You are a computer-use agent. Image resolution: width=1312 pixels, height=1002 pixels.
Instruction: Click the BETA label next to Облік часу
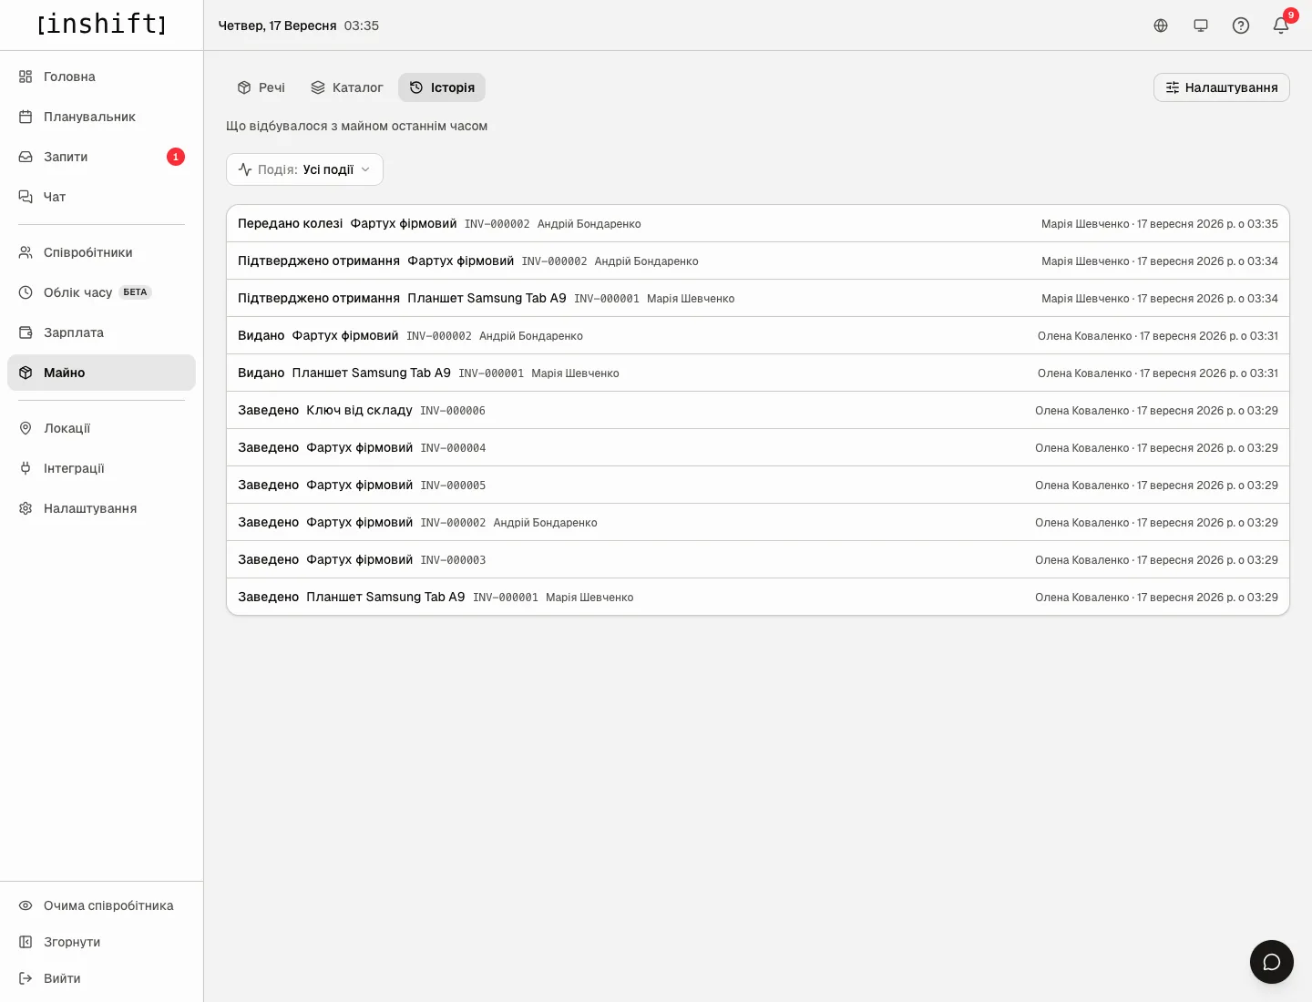(135, 292)
